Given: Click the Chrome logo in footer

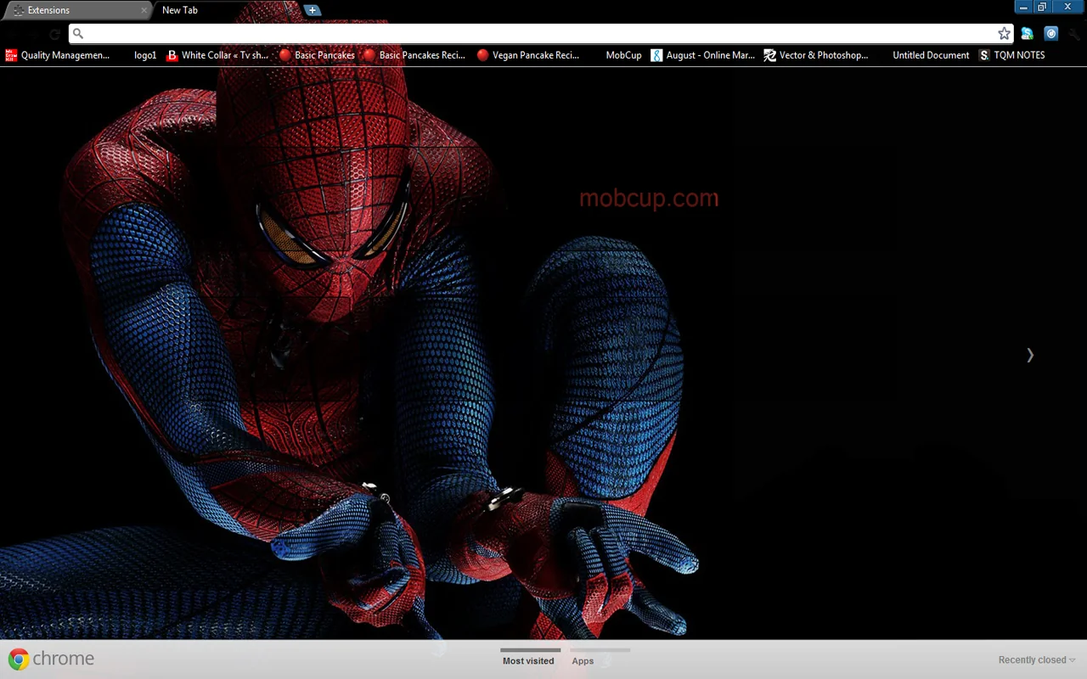Looking at the screenshot, I should coord(19,659).
